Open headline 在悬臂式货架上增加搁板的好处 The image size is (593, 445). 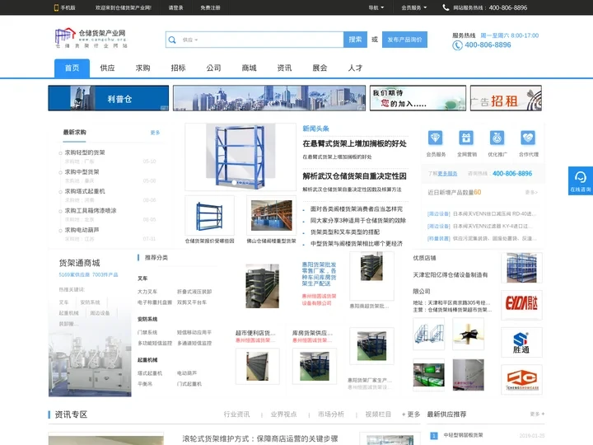(354, 143)
